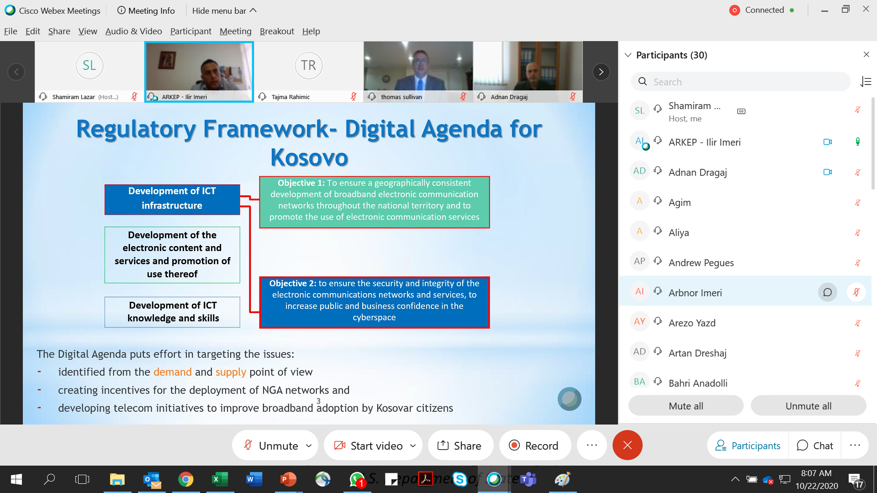This screenshot has width=877, height=493.
Task: Click the Record button
Action: tap(534, 445)
